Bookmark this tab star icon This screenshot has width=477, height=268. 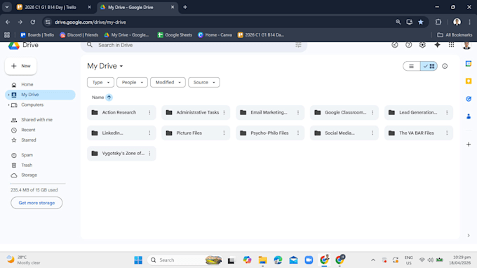click(x=421, y=22)
